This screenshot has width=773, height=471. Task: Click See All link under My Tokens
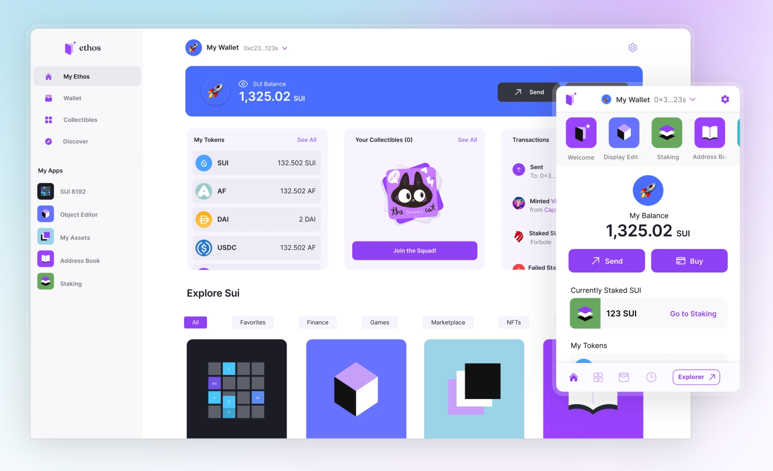tap(307, 140)
